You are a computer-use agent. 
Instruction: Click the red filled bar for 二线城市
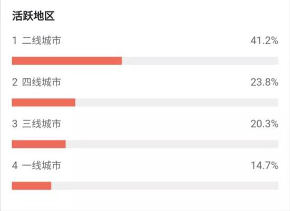point(67,61)
